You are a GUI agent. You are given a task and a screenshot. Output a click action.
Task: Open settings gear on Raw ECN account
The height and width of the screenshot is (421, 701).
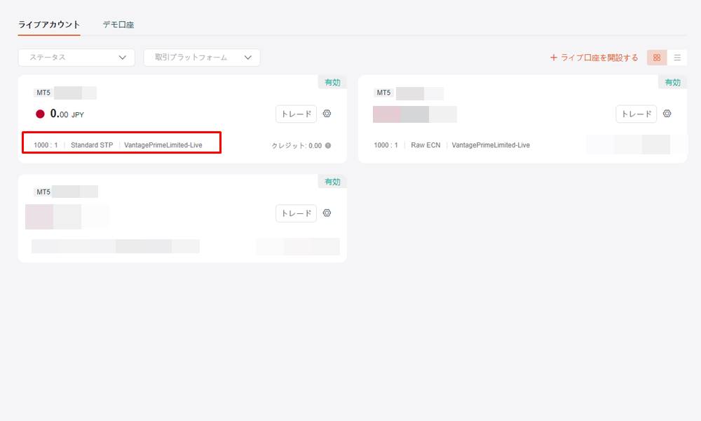[x=667, y=114]
